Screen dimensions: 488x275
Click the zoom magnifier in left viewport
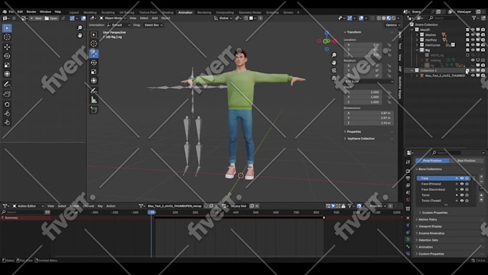point(80,28)
